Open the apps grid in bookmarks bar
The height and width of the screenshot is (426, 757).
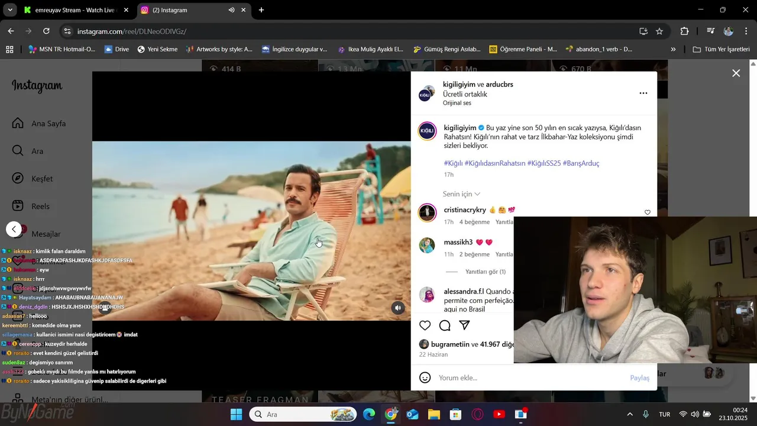pyautogui.click(x=9, y=49)
